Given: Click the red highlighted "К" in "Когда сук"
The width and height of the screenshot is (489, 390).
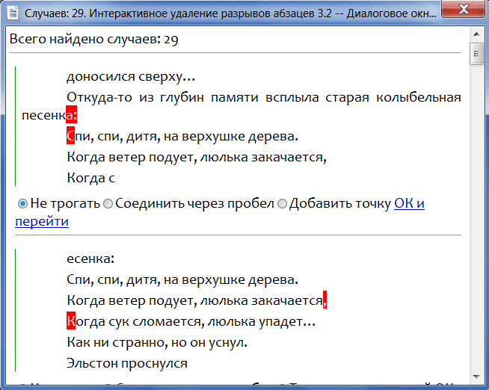Looking at the screenshot, I should coord(71,321).
